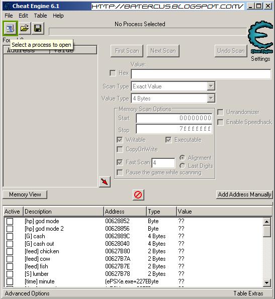This screenshot has width=275, height=299.
Task: Enable the Unrandomizer checkbox
Action: (220, 112)
